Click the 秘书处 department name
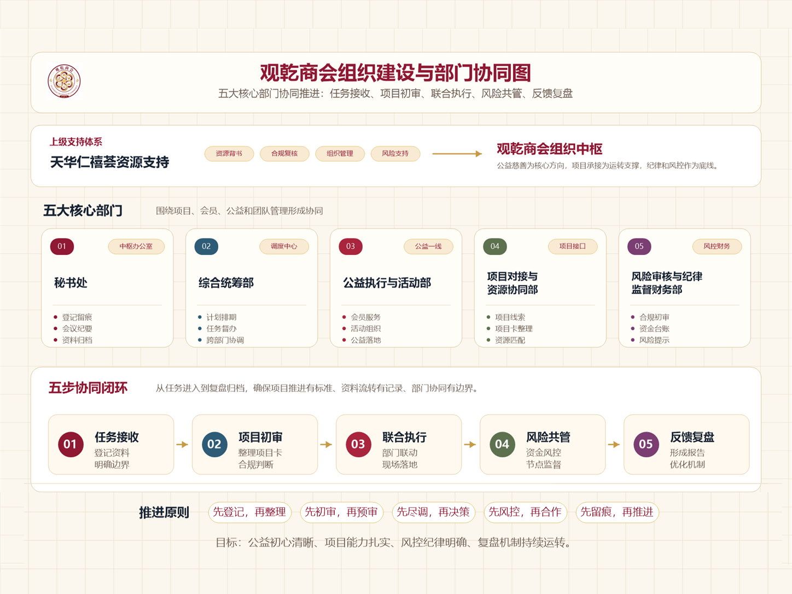The width and height of the screenshot is (792, 594). click(x=71, y=283)
